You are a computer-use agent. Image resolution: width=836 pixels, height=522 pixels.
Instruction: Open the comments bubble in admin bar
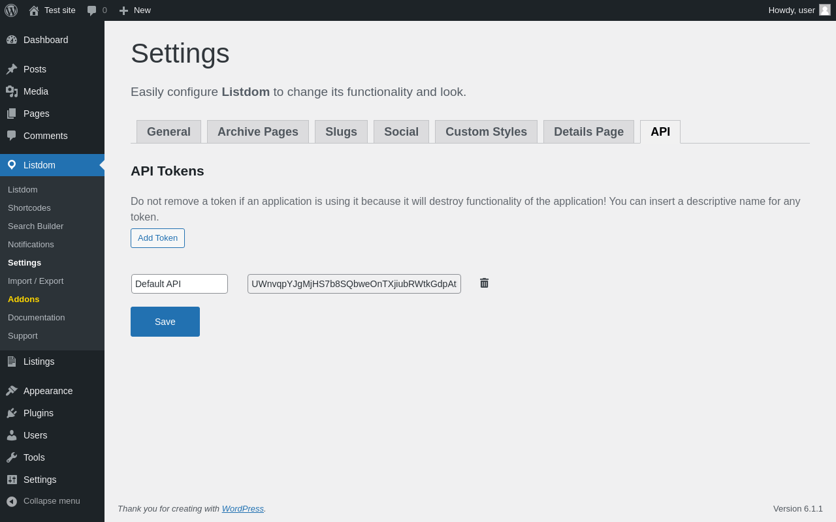pos(92,10)
